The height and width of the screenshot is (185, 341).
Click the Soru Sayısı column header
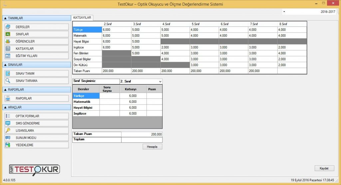pyautogui.click(x=110, y=89)
